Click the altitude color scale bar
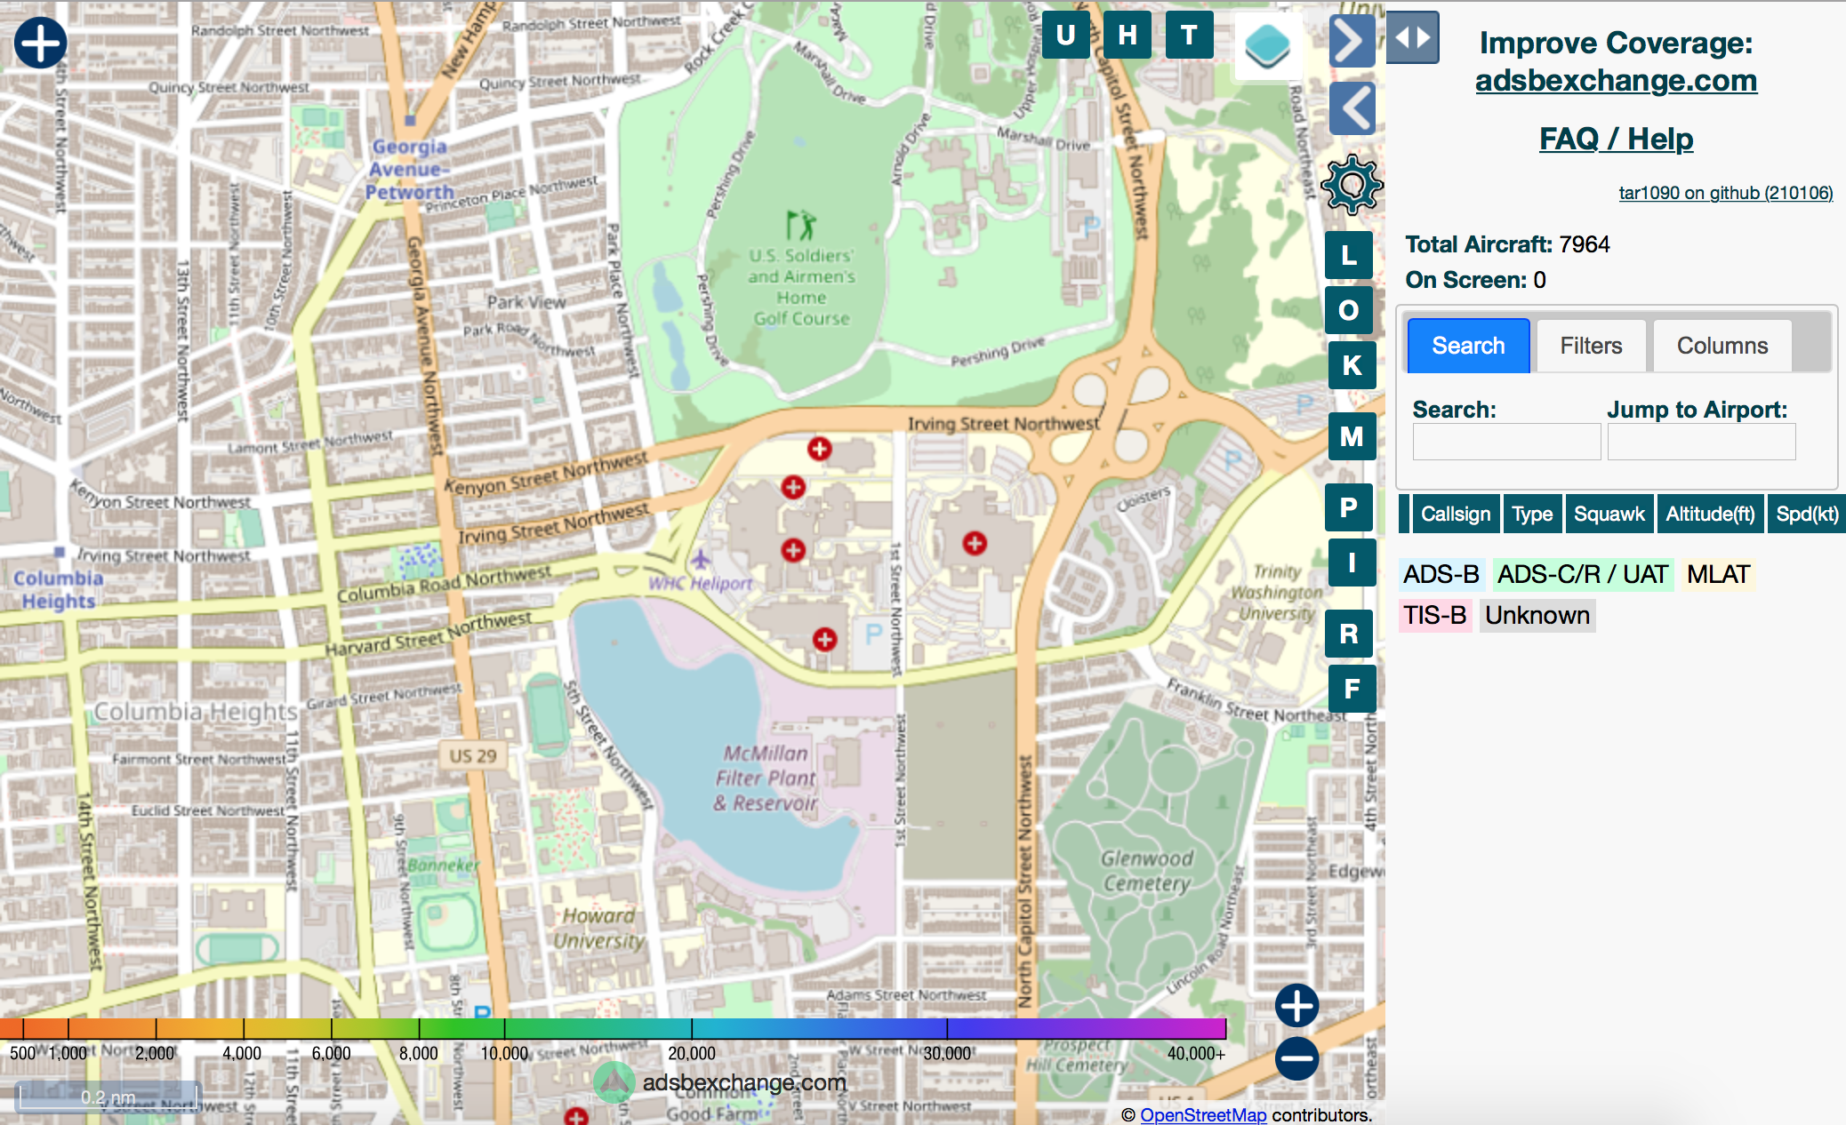 click(613, 1028)
